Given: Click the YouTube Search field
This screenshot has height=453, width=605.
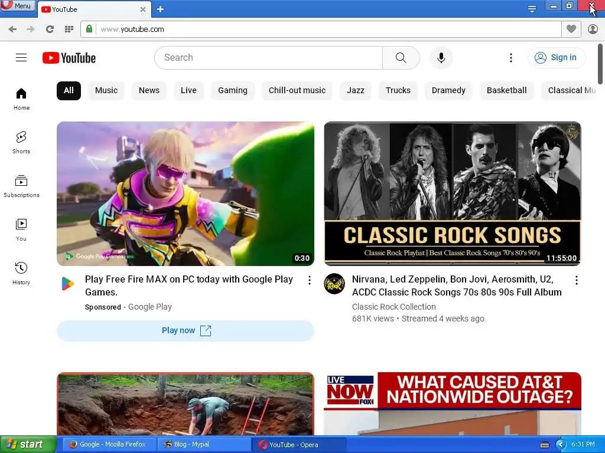Looking at the screenshot, I should [x=269, y=58].
